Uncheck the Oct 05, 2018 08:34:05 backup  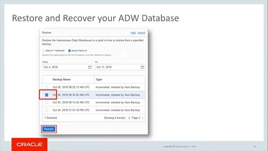click(x=46, y=95)
